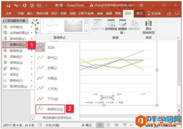Open the 美化大师 tab
Viewport: 183px width, 129px height.
pos(42,13)
